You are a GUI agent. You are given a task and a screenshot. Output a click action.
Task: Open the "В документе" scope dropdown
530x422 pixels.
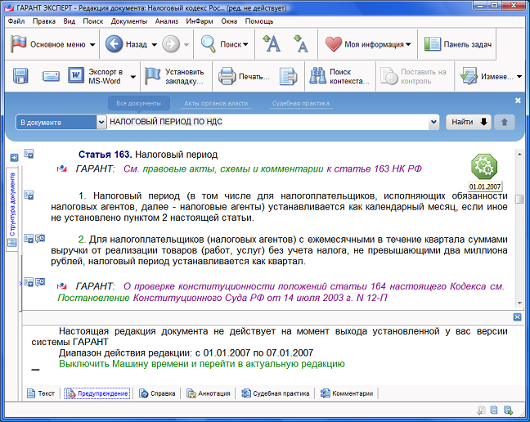pos(56,123)
